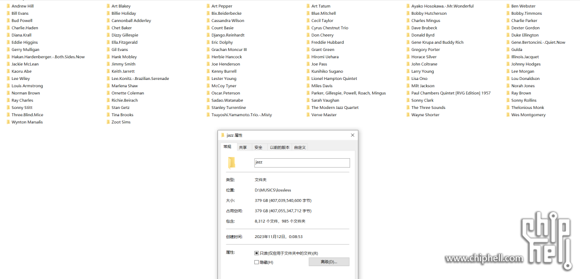
Task: Click the Wynton Marsalis folder icon
Action: tap(8, 122)
